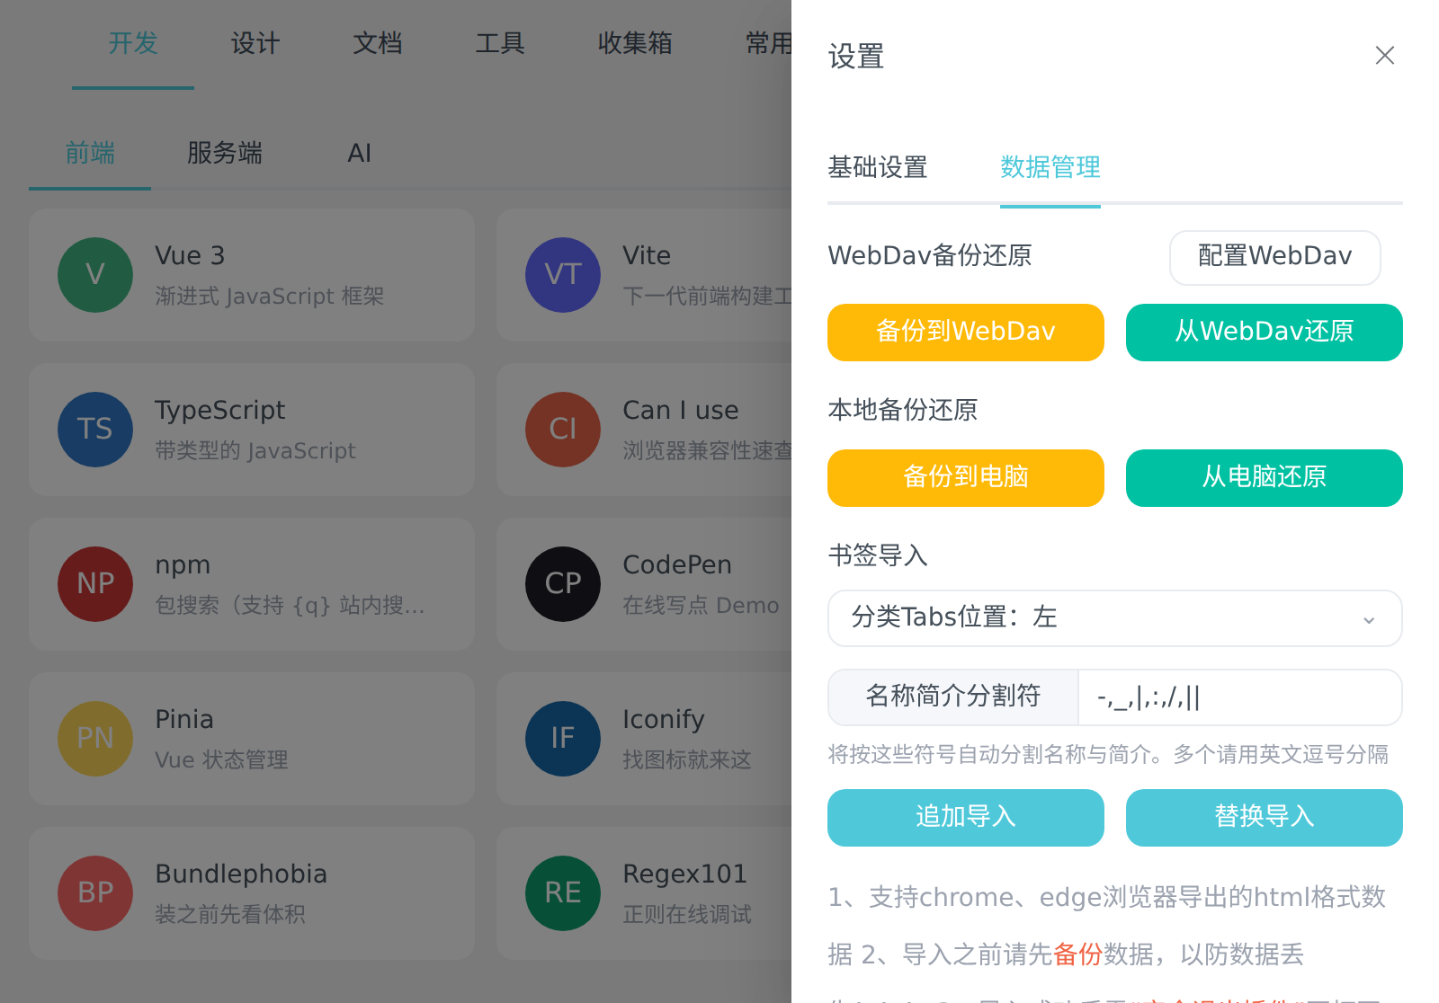Viewport: 1439px width, 1003px height.
Task: Restore data with 从WebDav还原
Action: [1265, 333]
